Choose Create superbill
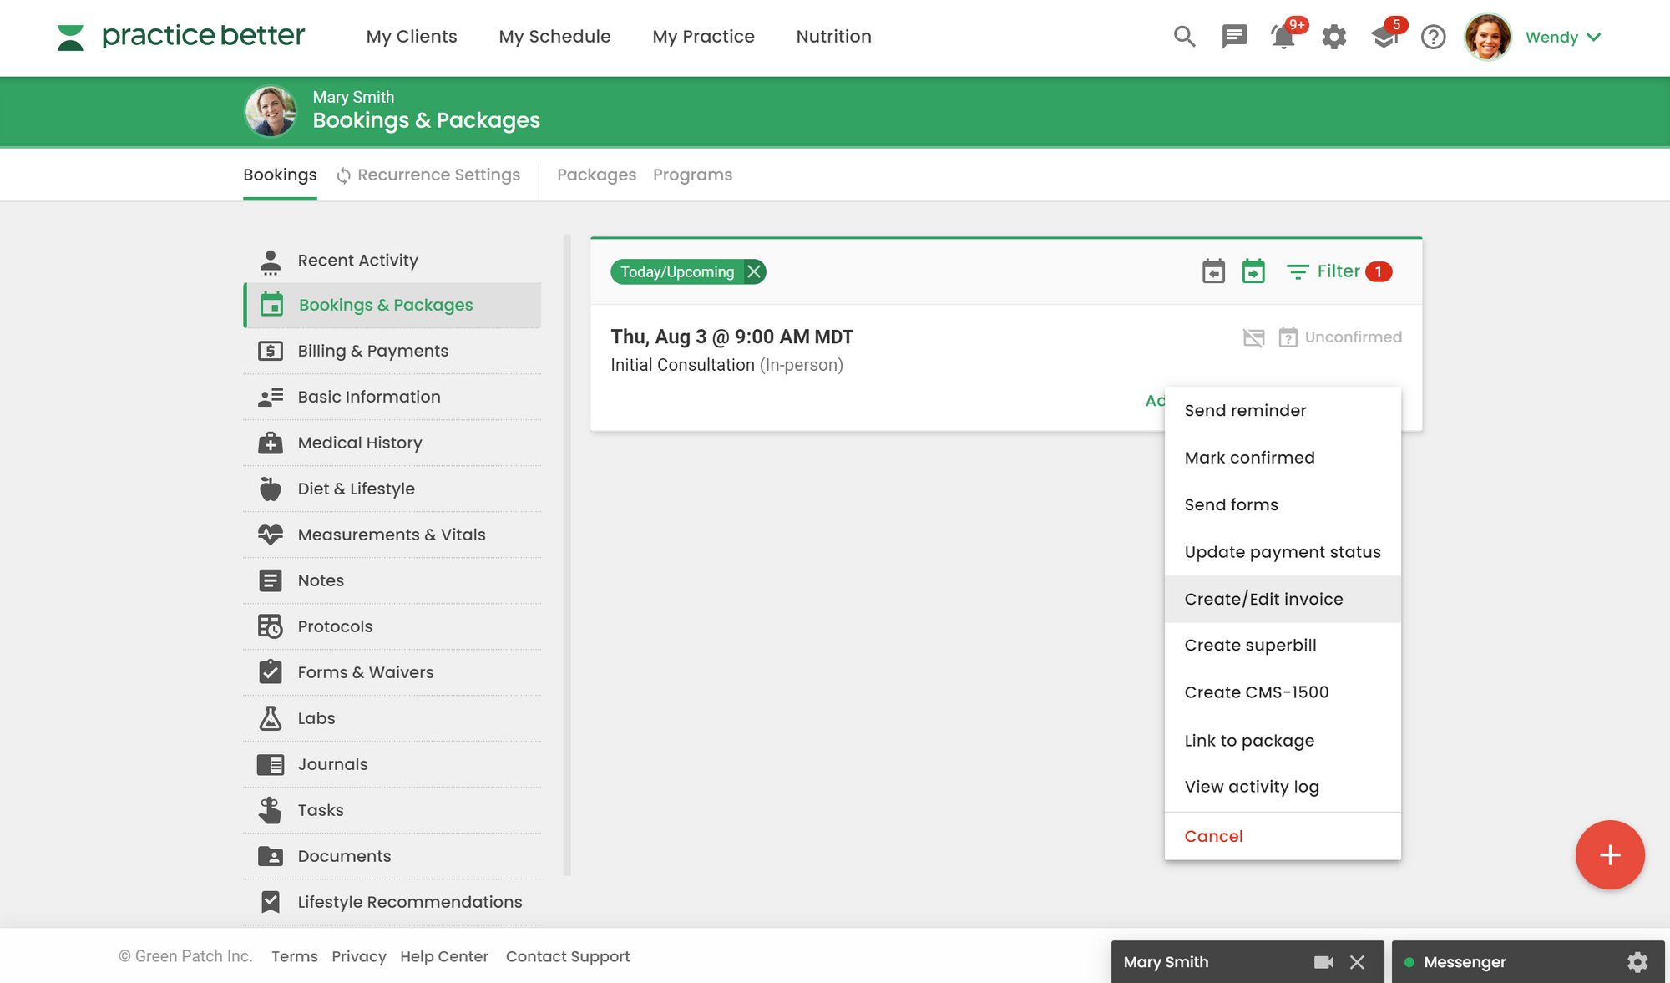 coord(1283,645)
